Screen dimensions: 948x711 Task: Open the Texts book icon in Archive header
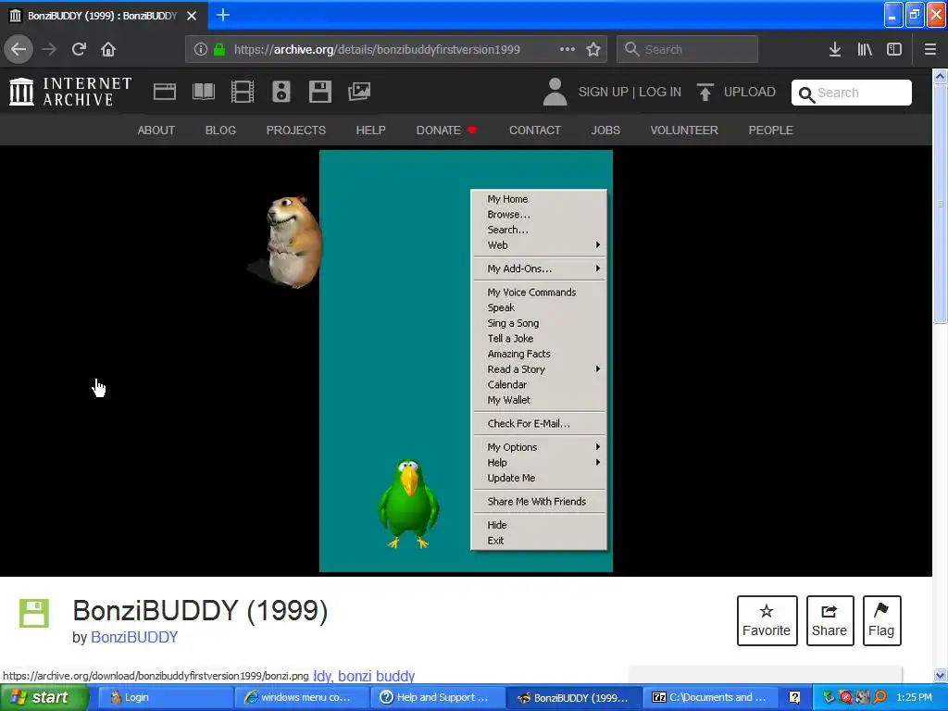tap(203, 92)
